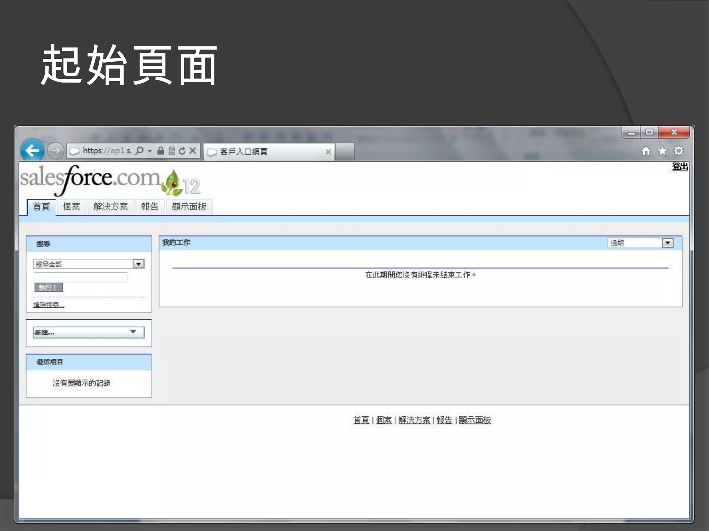This screenshot has height=531, width=709.
Task: Expand the 搜尋全部 search scope dropdown
Action: [x=138, y=264]
